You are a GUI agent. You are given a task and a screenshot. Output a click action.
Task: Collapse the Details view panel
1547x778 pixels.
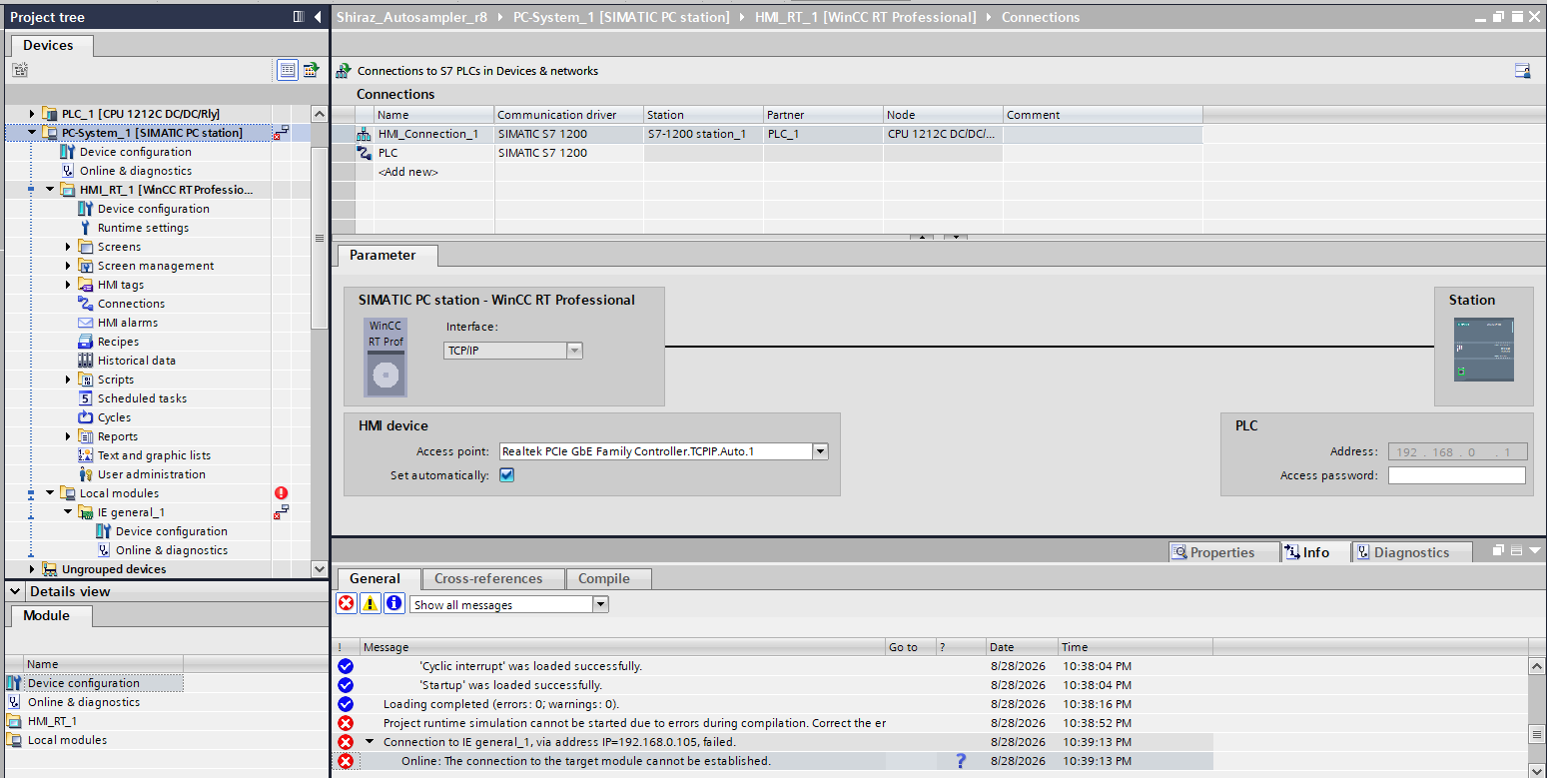pyautogui.click(x=17, y=592)
